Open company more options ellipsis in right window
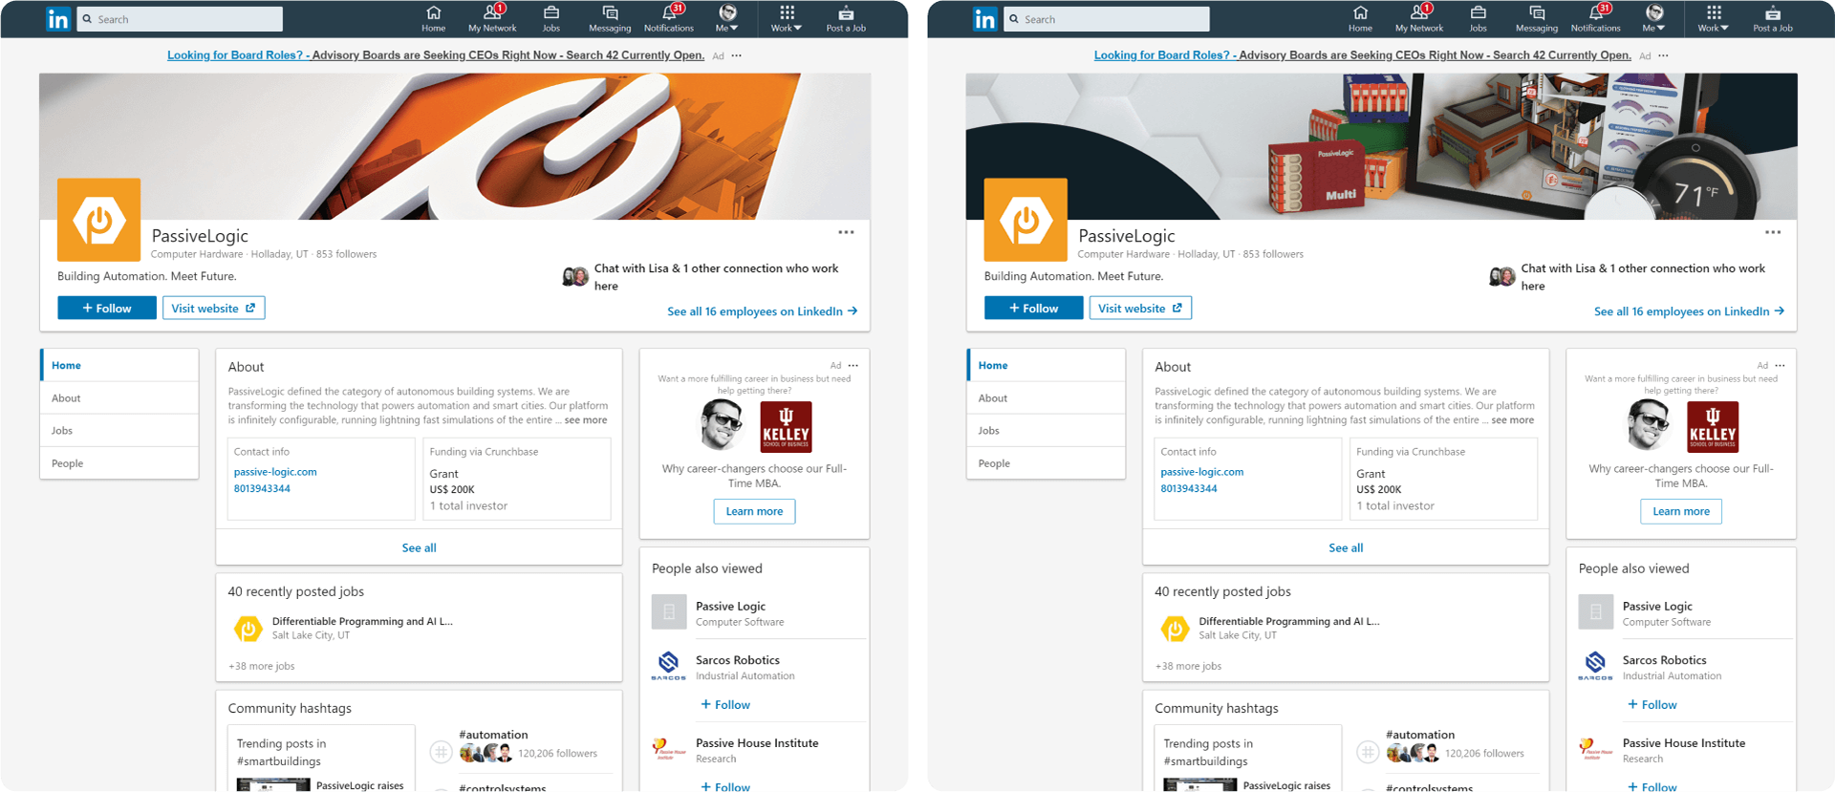The height and width of the screenshot is (792, 1835). coord(1774,232)
